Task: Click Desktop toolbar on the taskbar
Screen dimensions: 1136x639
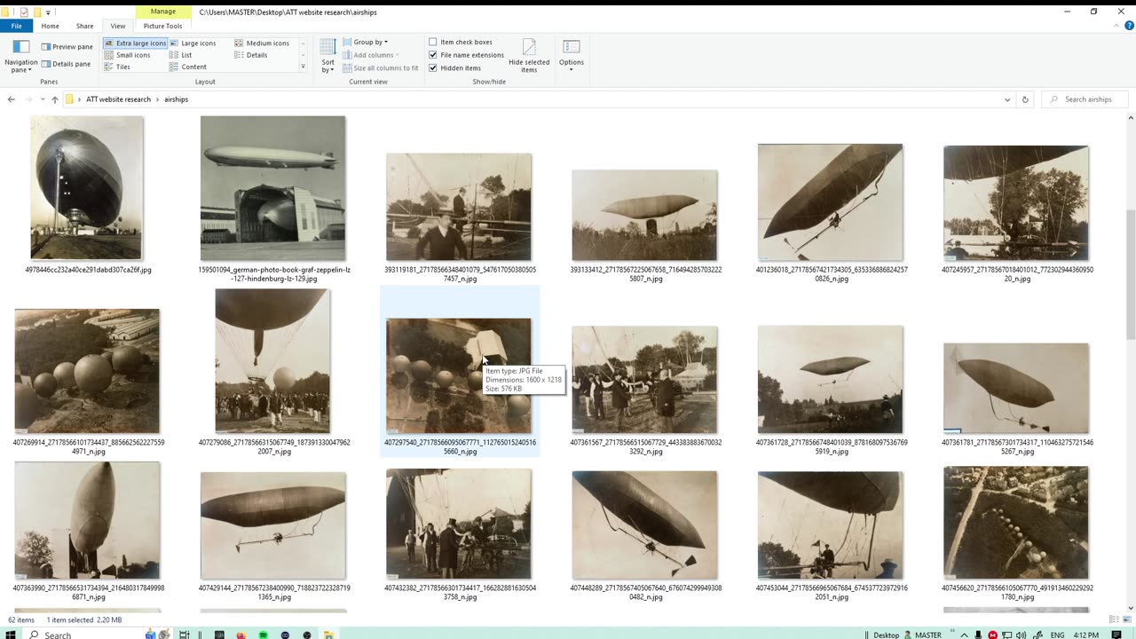Action: click(x=886, y=635)
